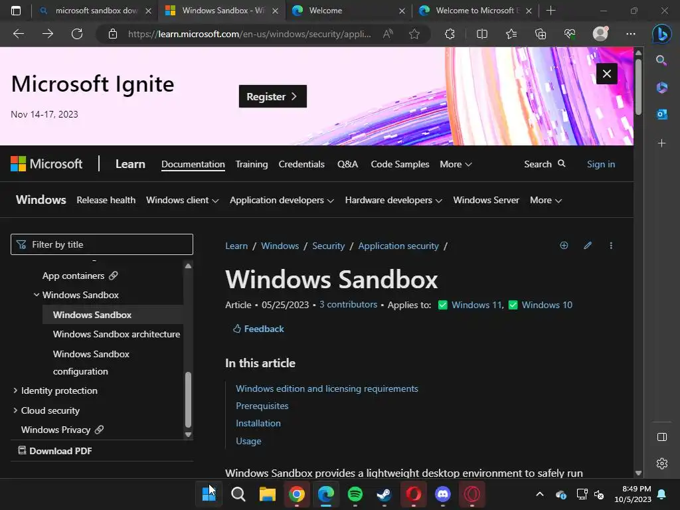Activate Read aloud icon in address bar
Viewport: 680px width, 510px height.
click(388, 34)
